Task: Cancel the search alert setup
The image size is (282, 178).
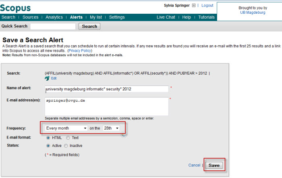Action: [x=194, y=165]
